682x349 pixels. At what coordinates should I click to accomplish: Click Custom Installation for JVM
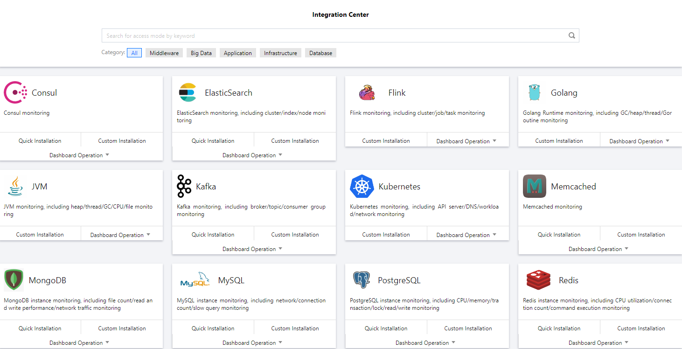tap(40, 234)
